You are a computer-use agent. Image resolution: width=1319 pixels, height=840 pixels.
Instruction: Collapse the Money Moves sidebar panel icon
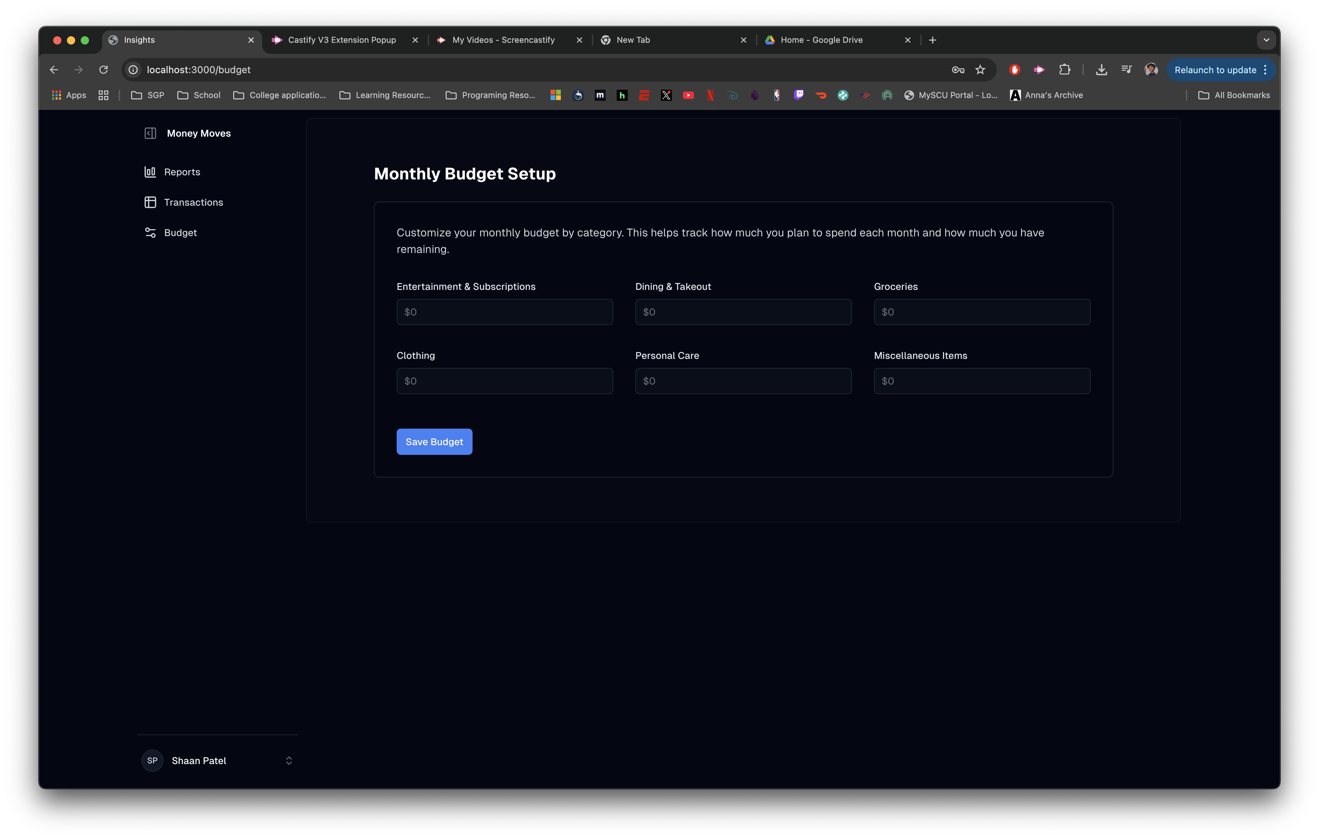[150, 133]
